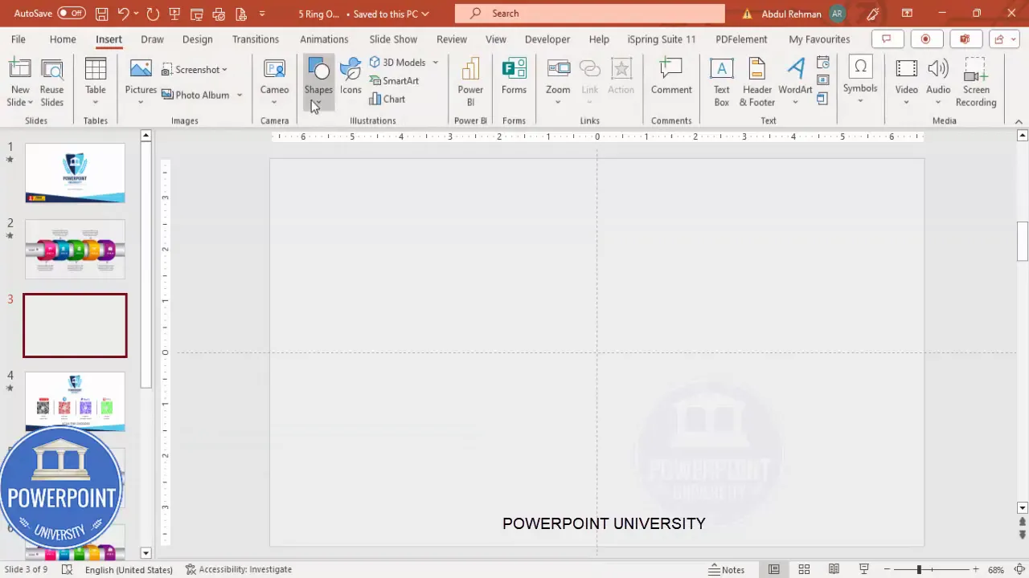The width and height of the screenshot is (1029, 578).
Task: Click the pen/coming soon icon in title bar
Action: click(873, 14)
